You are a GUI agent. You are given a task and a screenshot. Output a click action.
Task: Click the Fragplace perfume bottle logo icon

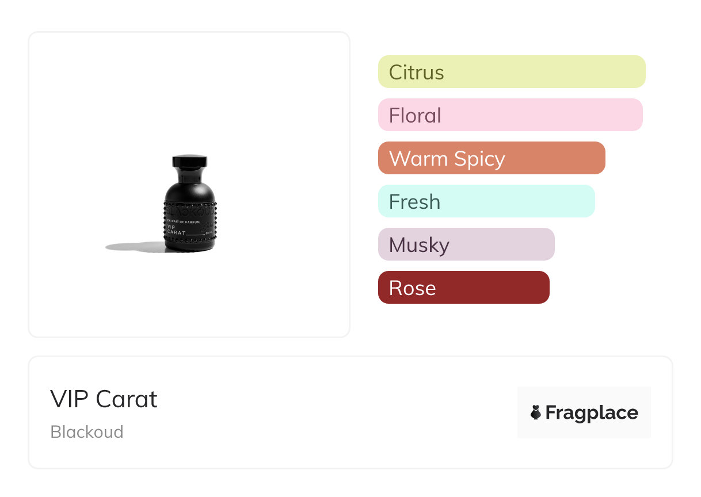pos(536,412)
